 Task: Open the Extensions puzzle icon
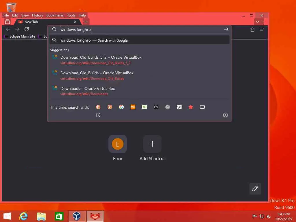(252, 29)
